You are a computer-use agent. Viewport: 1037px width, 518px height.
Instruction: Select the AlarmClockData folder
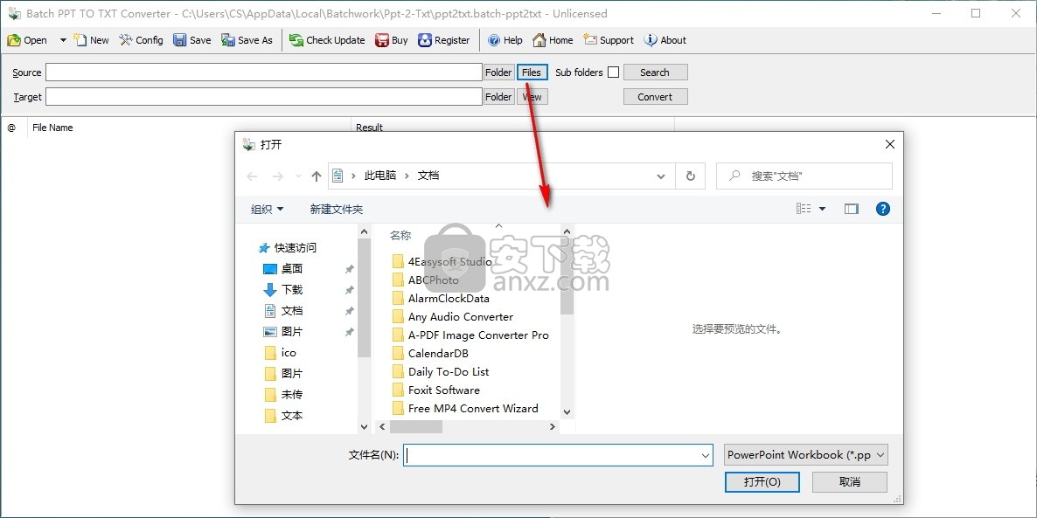pos(441,299)
